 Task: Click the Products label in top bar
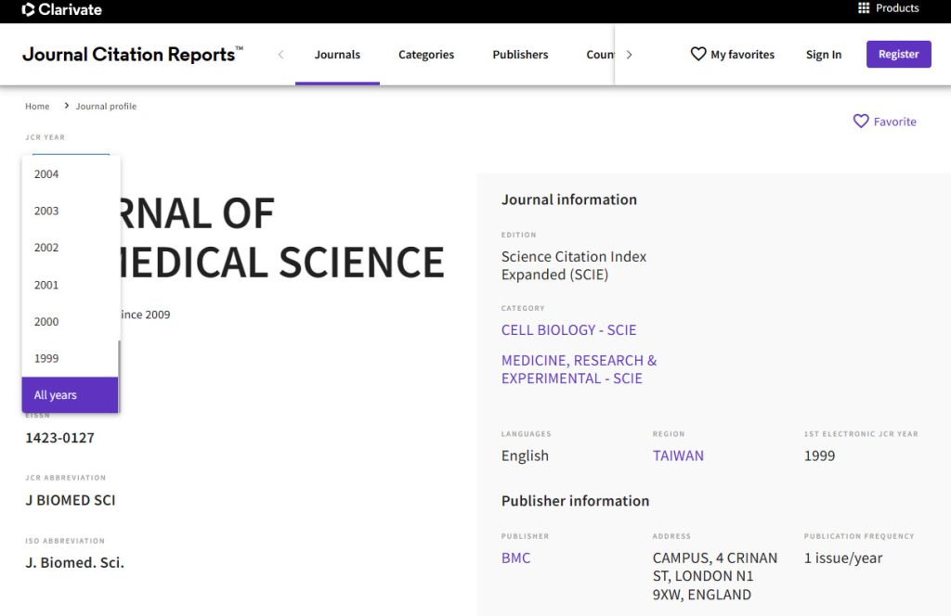tap(897, 7)
